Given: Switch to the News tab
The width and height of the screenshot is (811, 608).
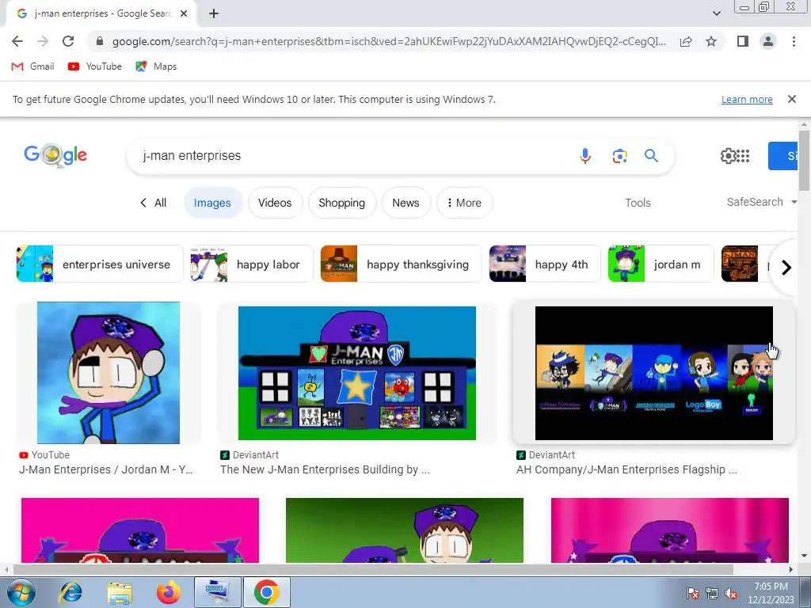Looking at the screenshot, I should [405, 203].
